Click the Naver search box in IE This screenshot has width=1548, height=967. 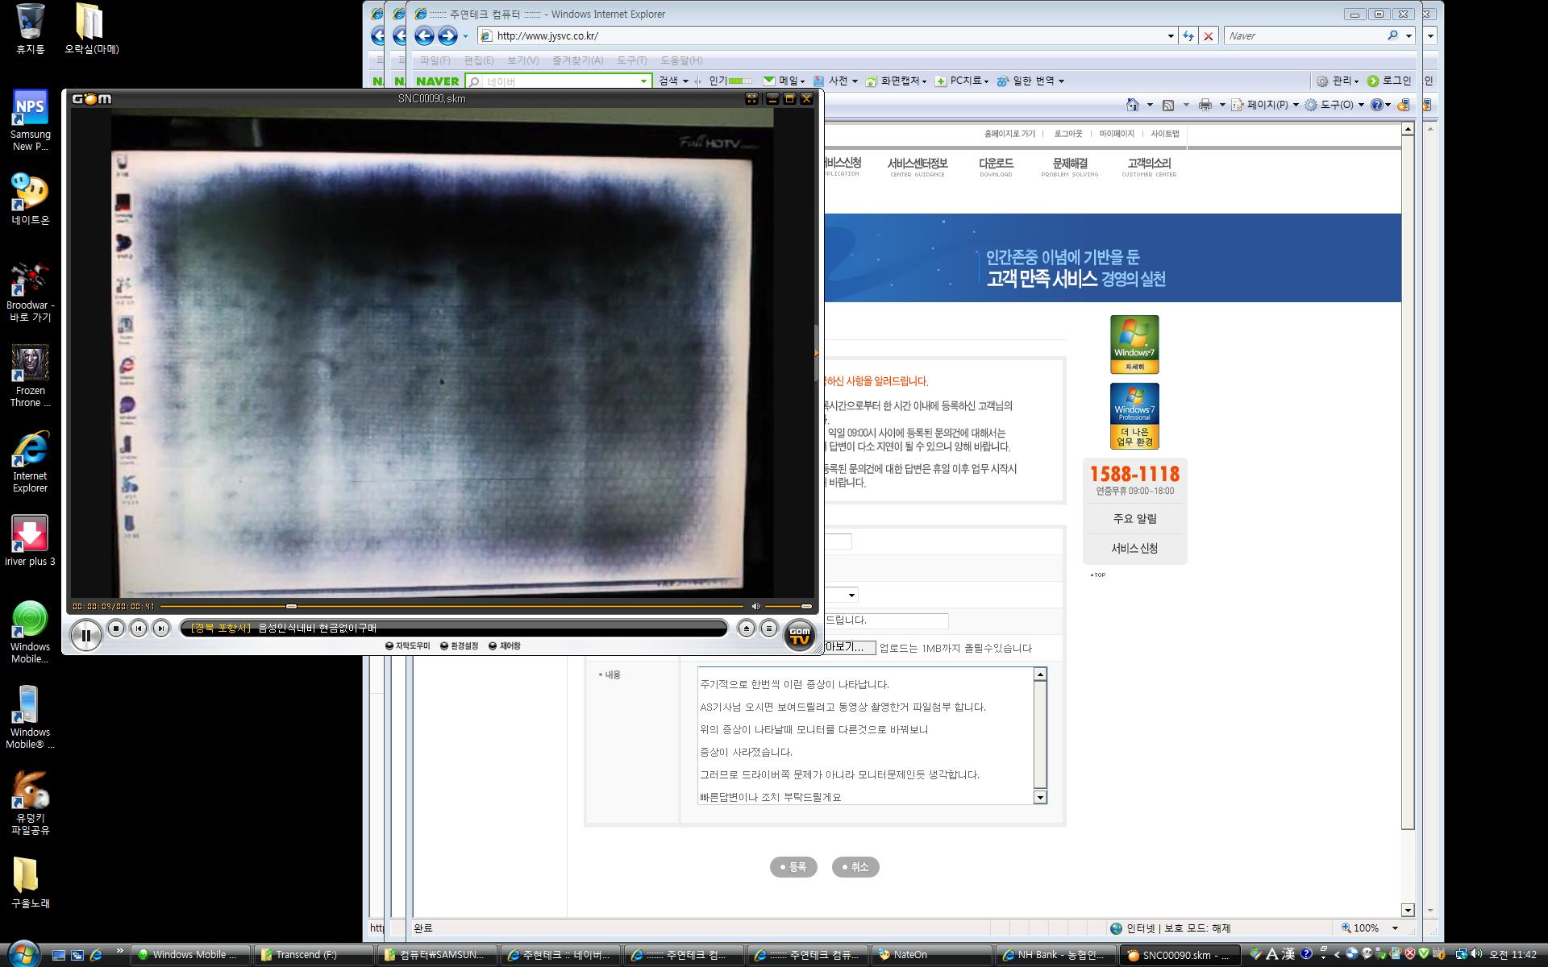(x=1306, y=35)
